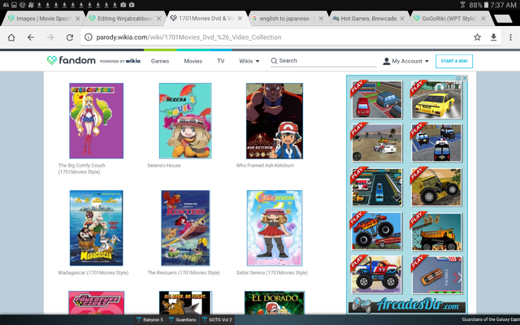Open Babylon 5 item in bottom bar
The image size is (520, 325).
(149, 319)
